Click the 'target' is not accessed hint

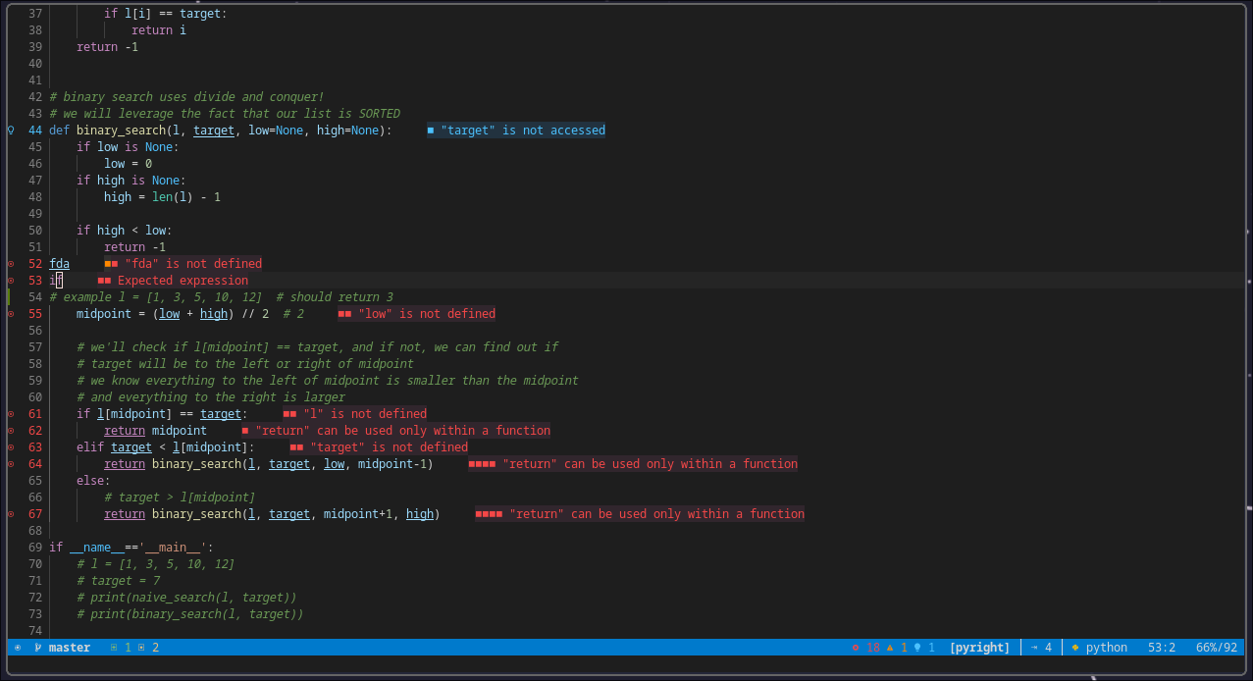pos(516,131)
